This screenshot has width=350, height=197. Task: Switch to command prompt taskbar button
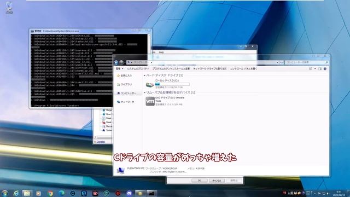point(152,193)
